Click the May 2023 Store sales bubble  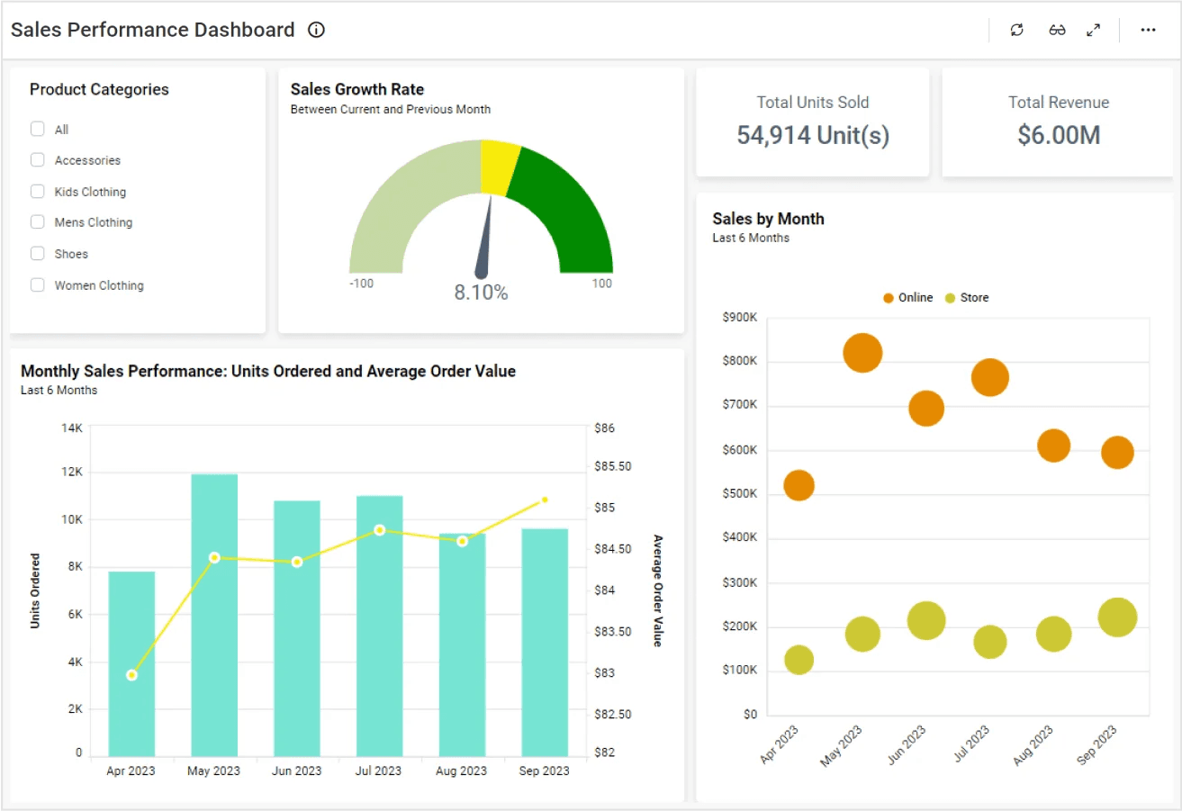[x=862, y=635]
